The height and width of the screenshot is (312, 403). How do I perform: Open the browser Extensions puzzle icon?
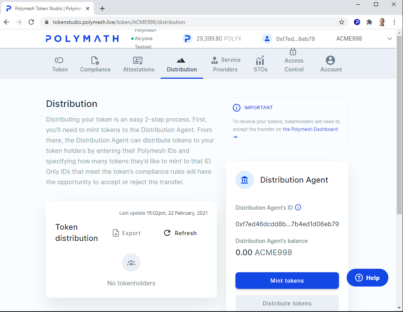tap(369, 22)
